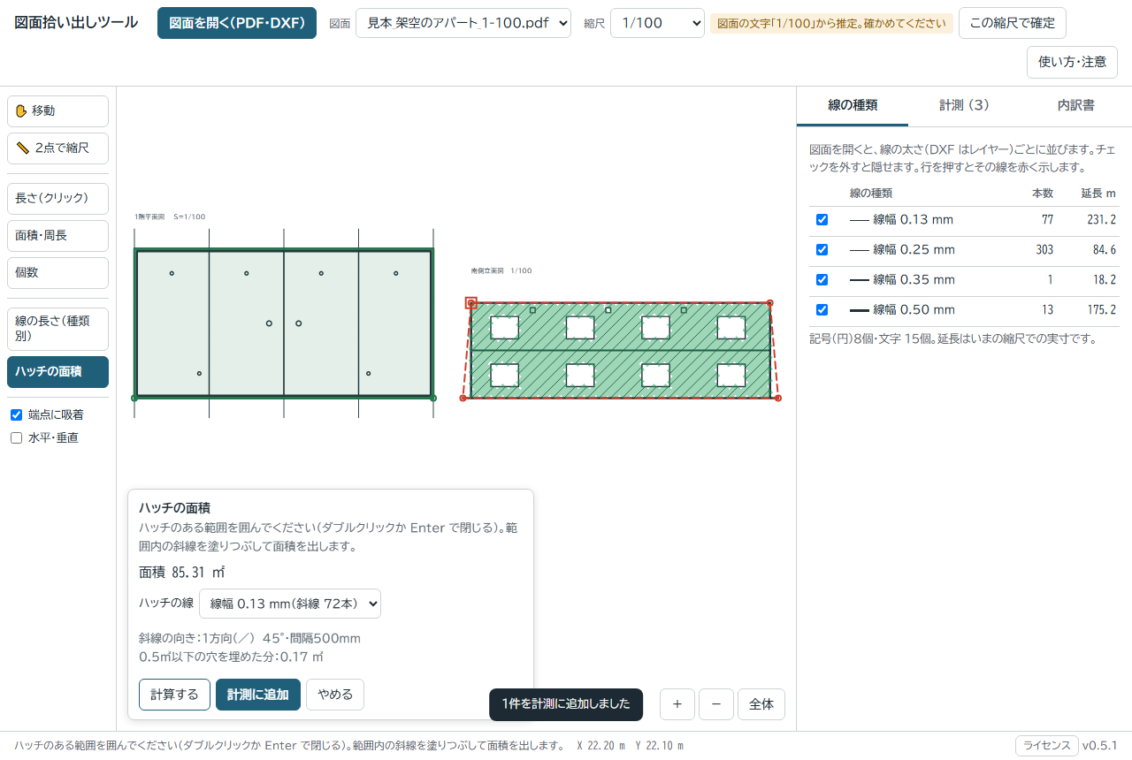The height and width of the screenshot is (760, 1132).
Task: Click the 面積 85.31 ㎡ result
Action: pyautogui.click(x=182, y=573)
